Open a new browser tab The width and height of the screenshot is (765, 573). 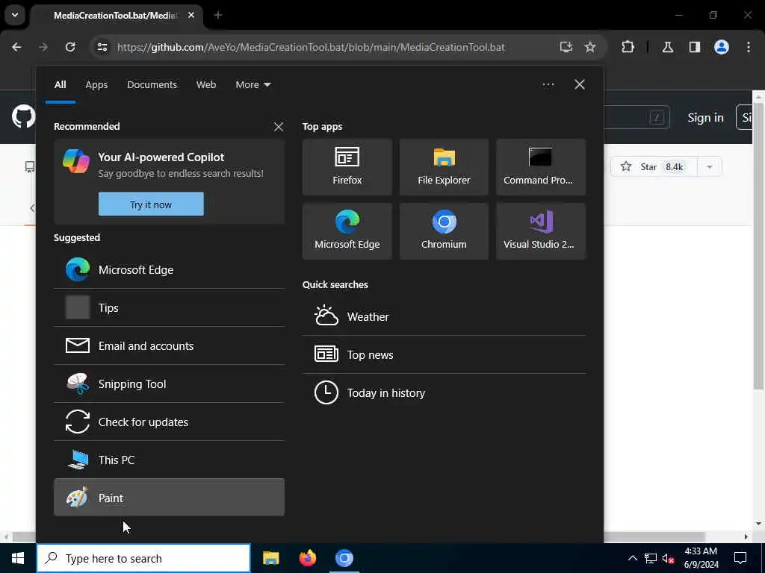pyautogui.click(x=218, y=15)
